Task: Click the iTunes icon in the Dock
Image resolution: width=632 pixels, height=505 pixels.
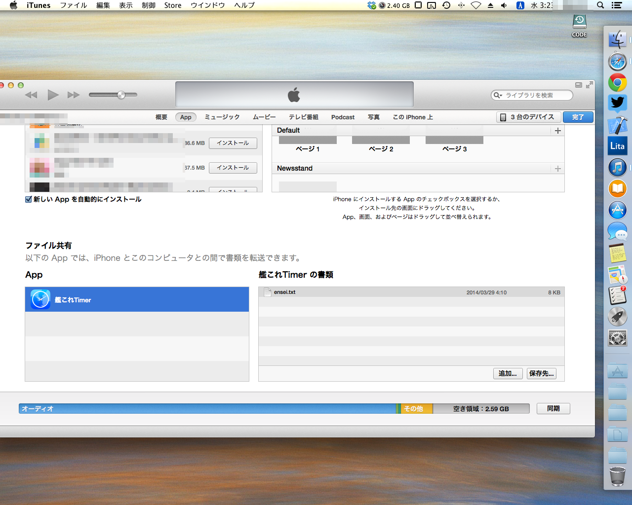Action: (x=617, y=167)
